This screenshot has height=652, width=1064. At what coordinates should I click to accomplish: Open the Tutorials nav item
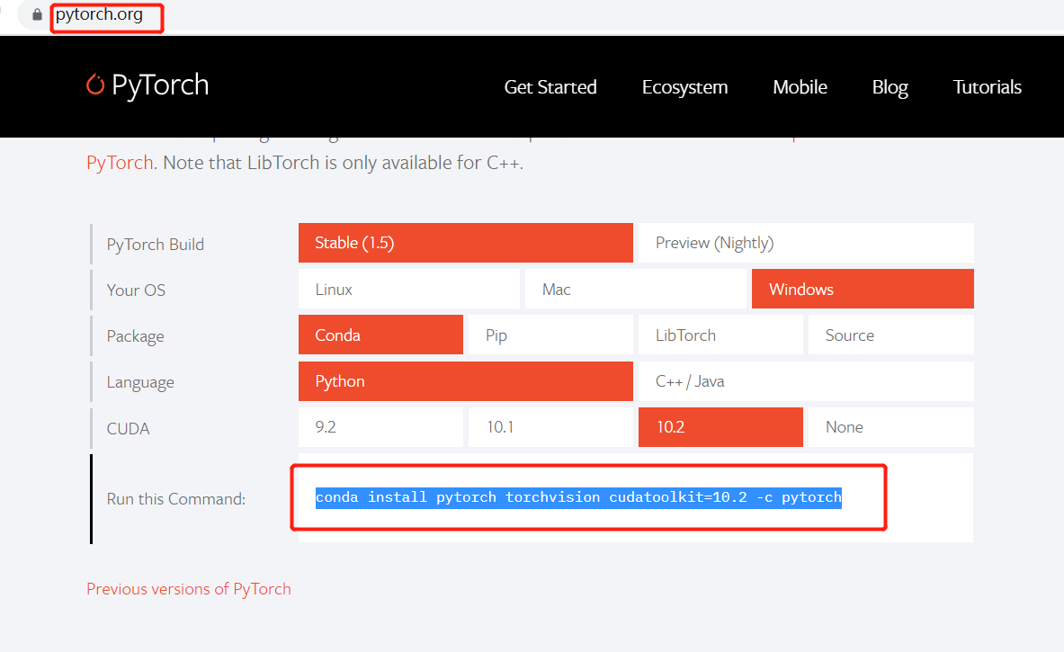987,87
